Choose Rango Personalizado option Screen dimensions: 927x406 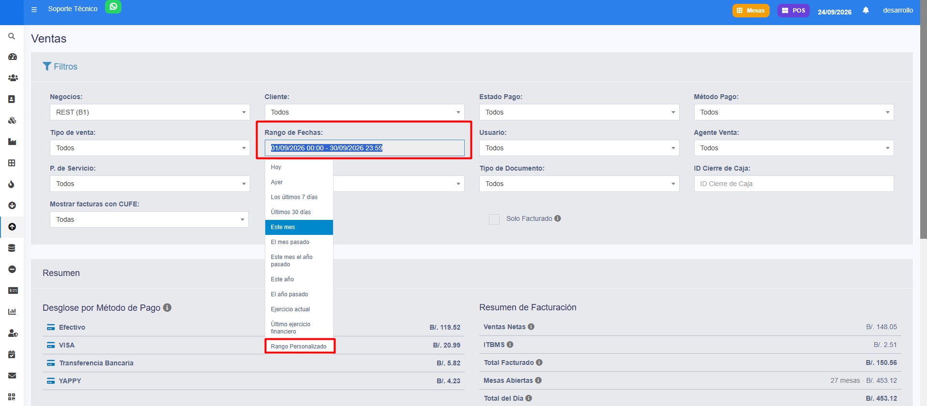point(299,347)
